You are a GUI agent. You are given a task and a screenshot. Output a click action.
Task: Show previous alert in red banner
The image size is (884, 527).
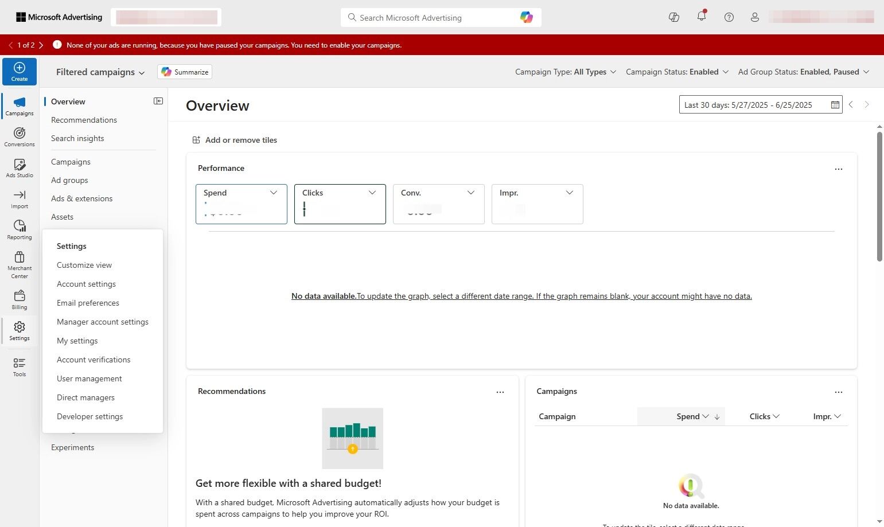(11, 45)
